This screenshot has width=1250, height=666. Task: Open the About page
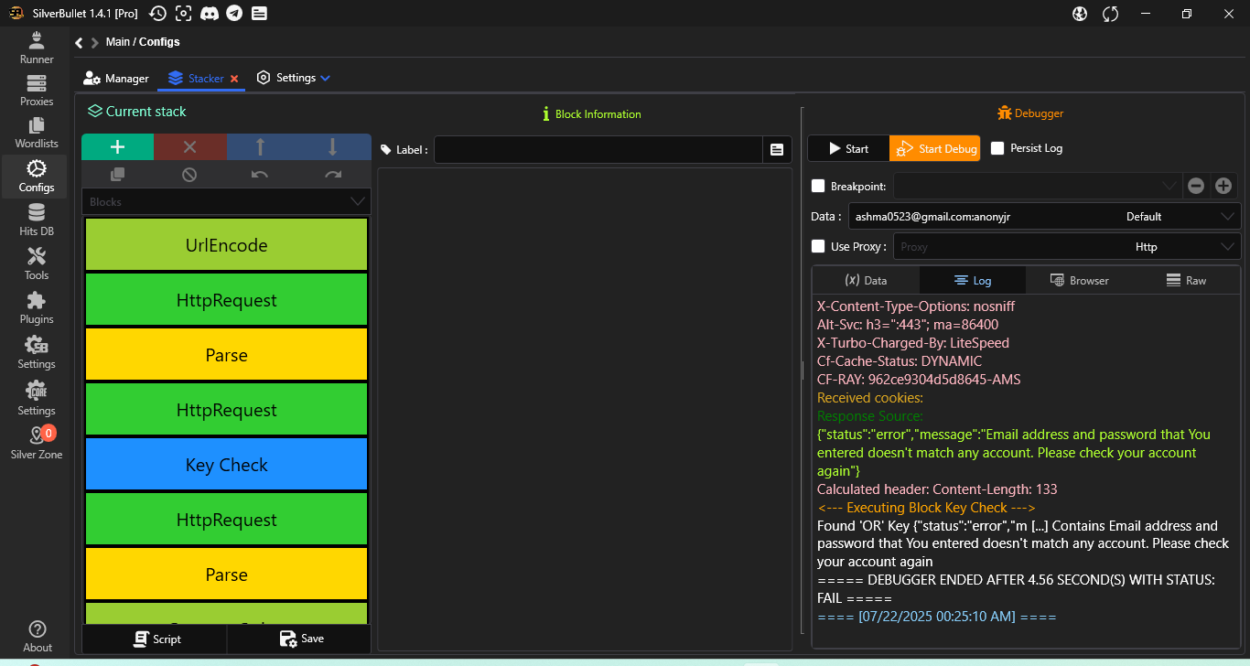click(37, 637)
